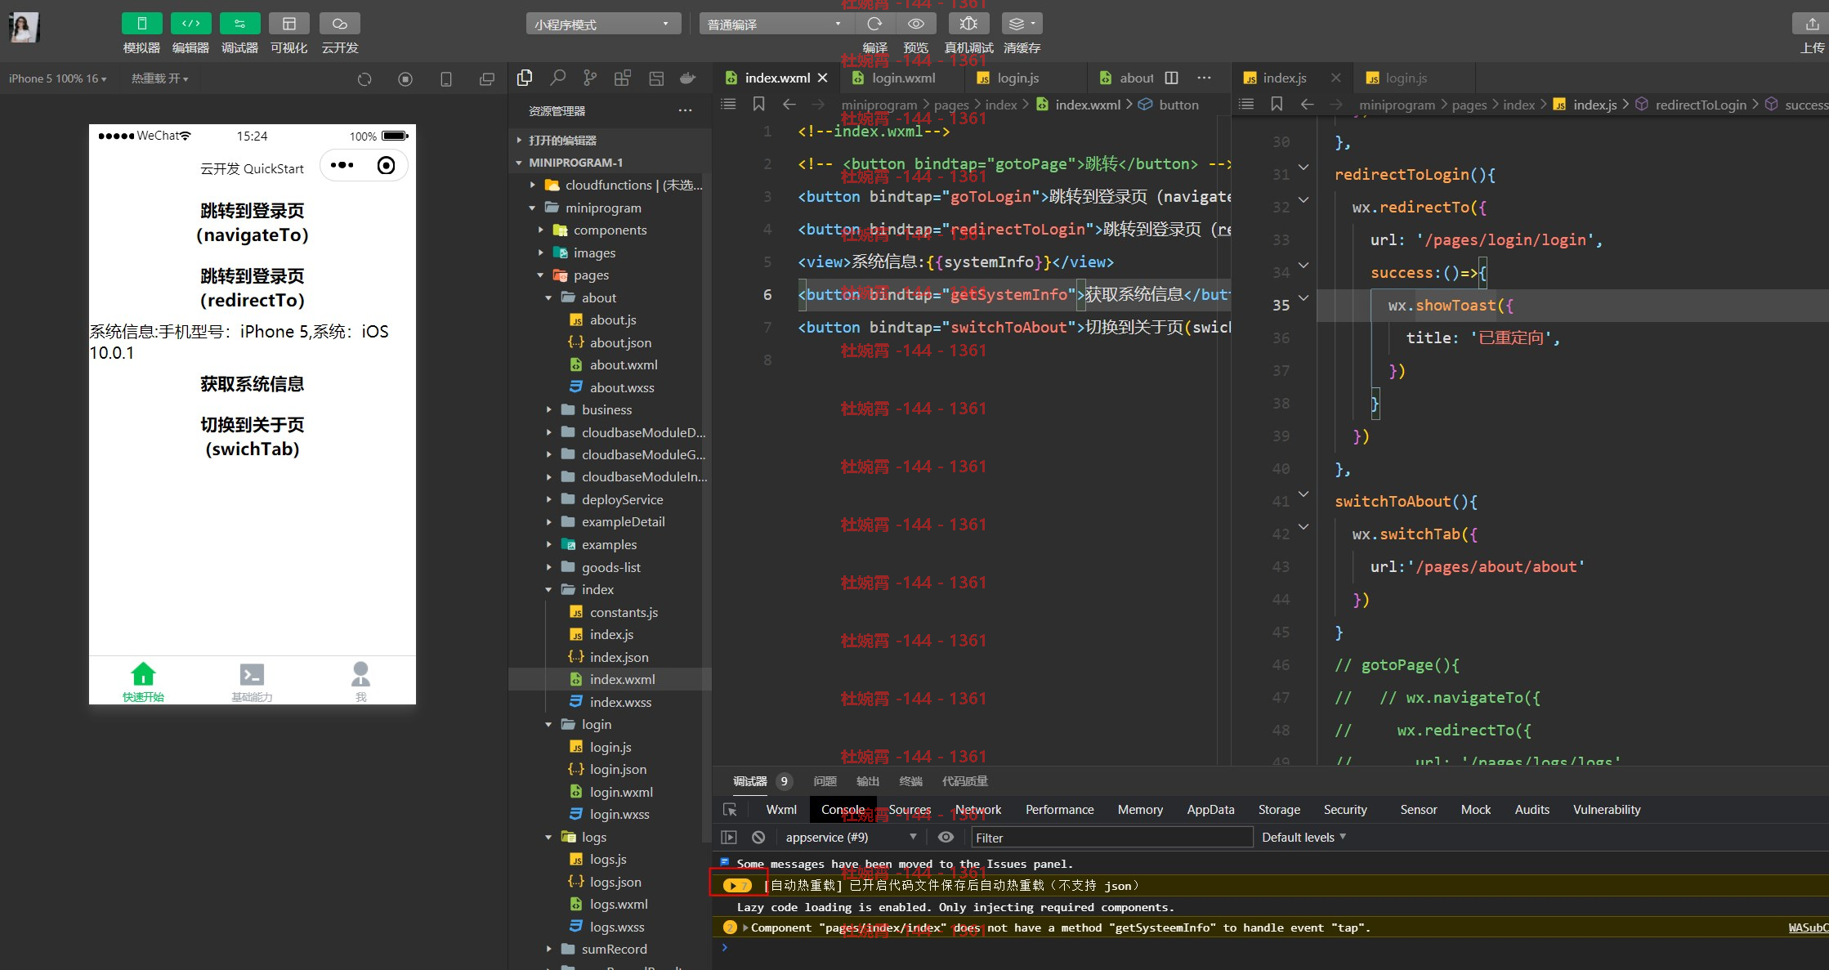
Task: Open left editor group more actions (…)
Action: tap(1204, 78)
